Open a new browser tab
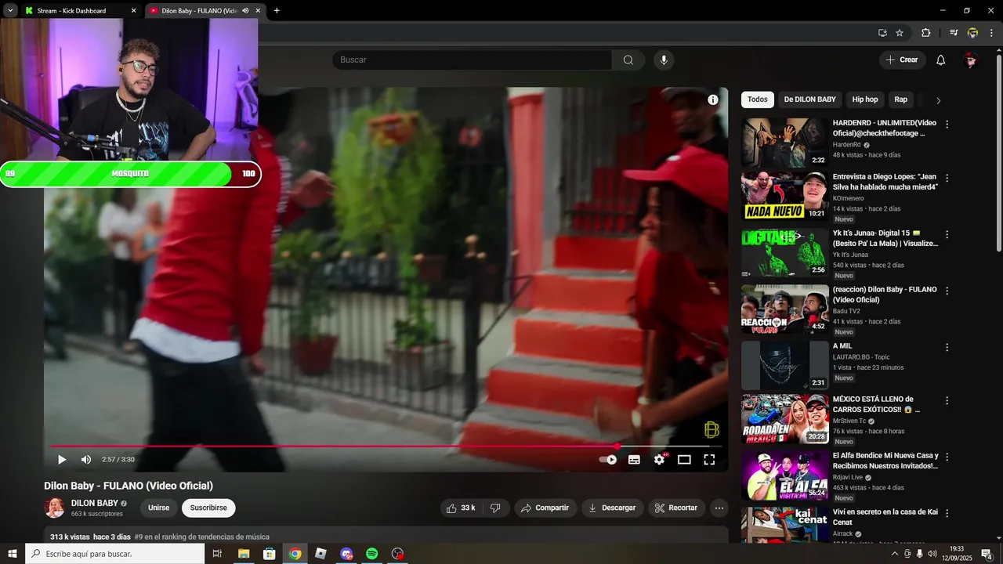This screenshot has height=564, width=1003. click(x=277, y=11)
